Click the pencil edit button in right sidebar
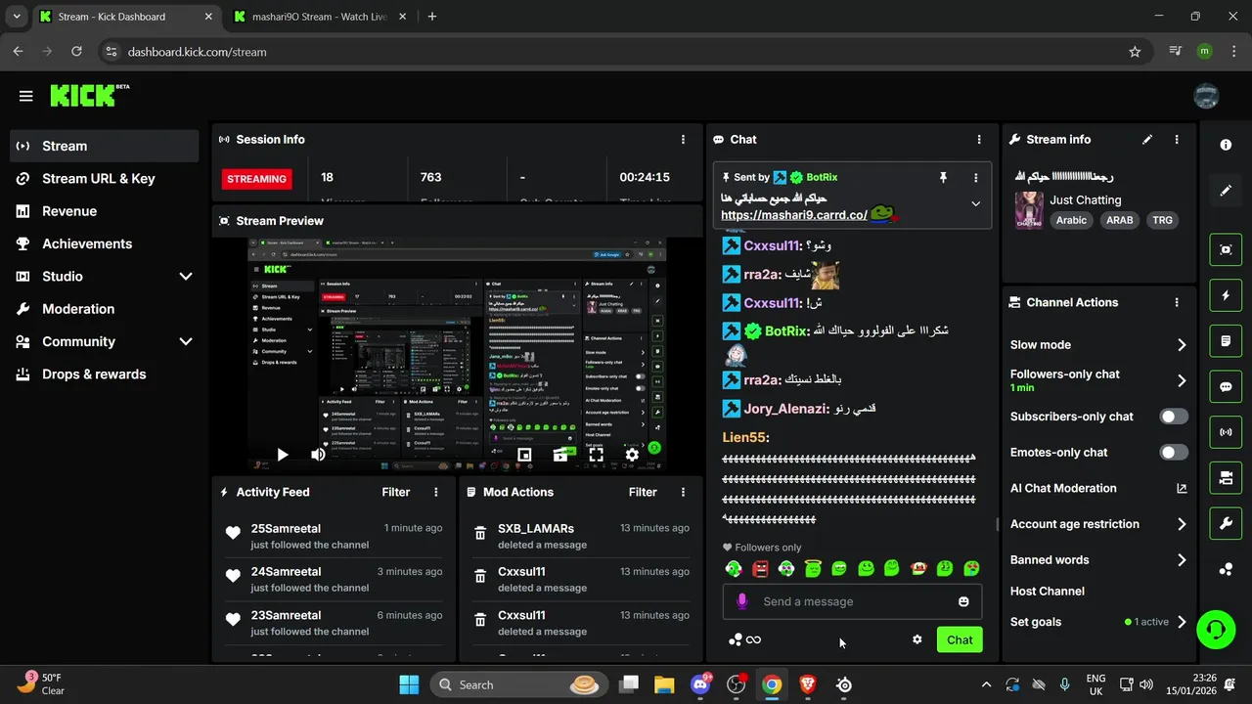The width and height of the screenshot is (1252, 704). click(1226, 191)
